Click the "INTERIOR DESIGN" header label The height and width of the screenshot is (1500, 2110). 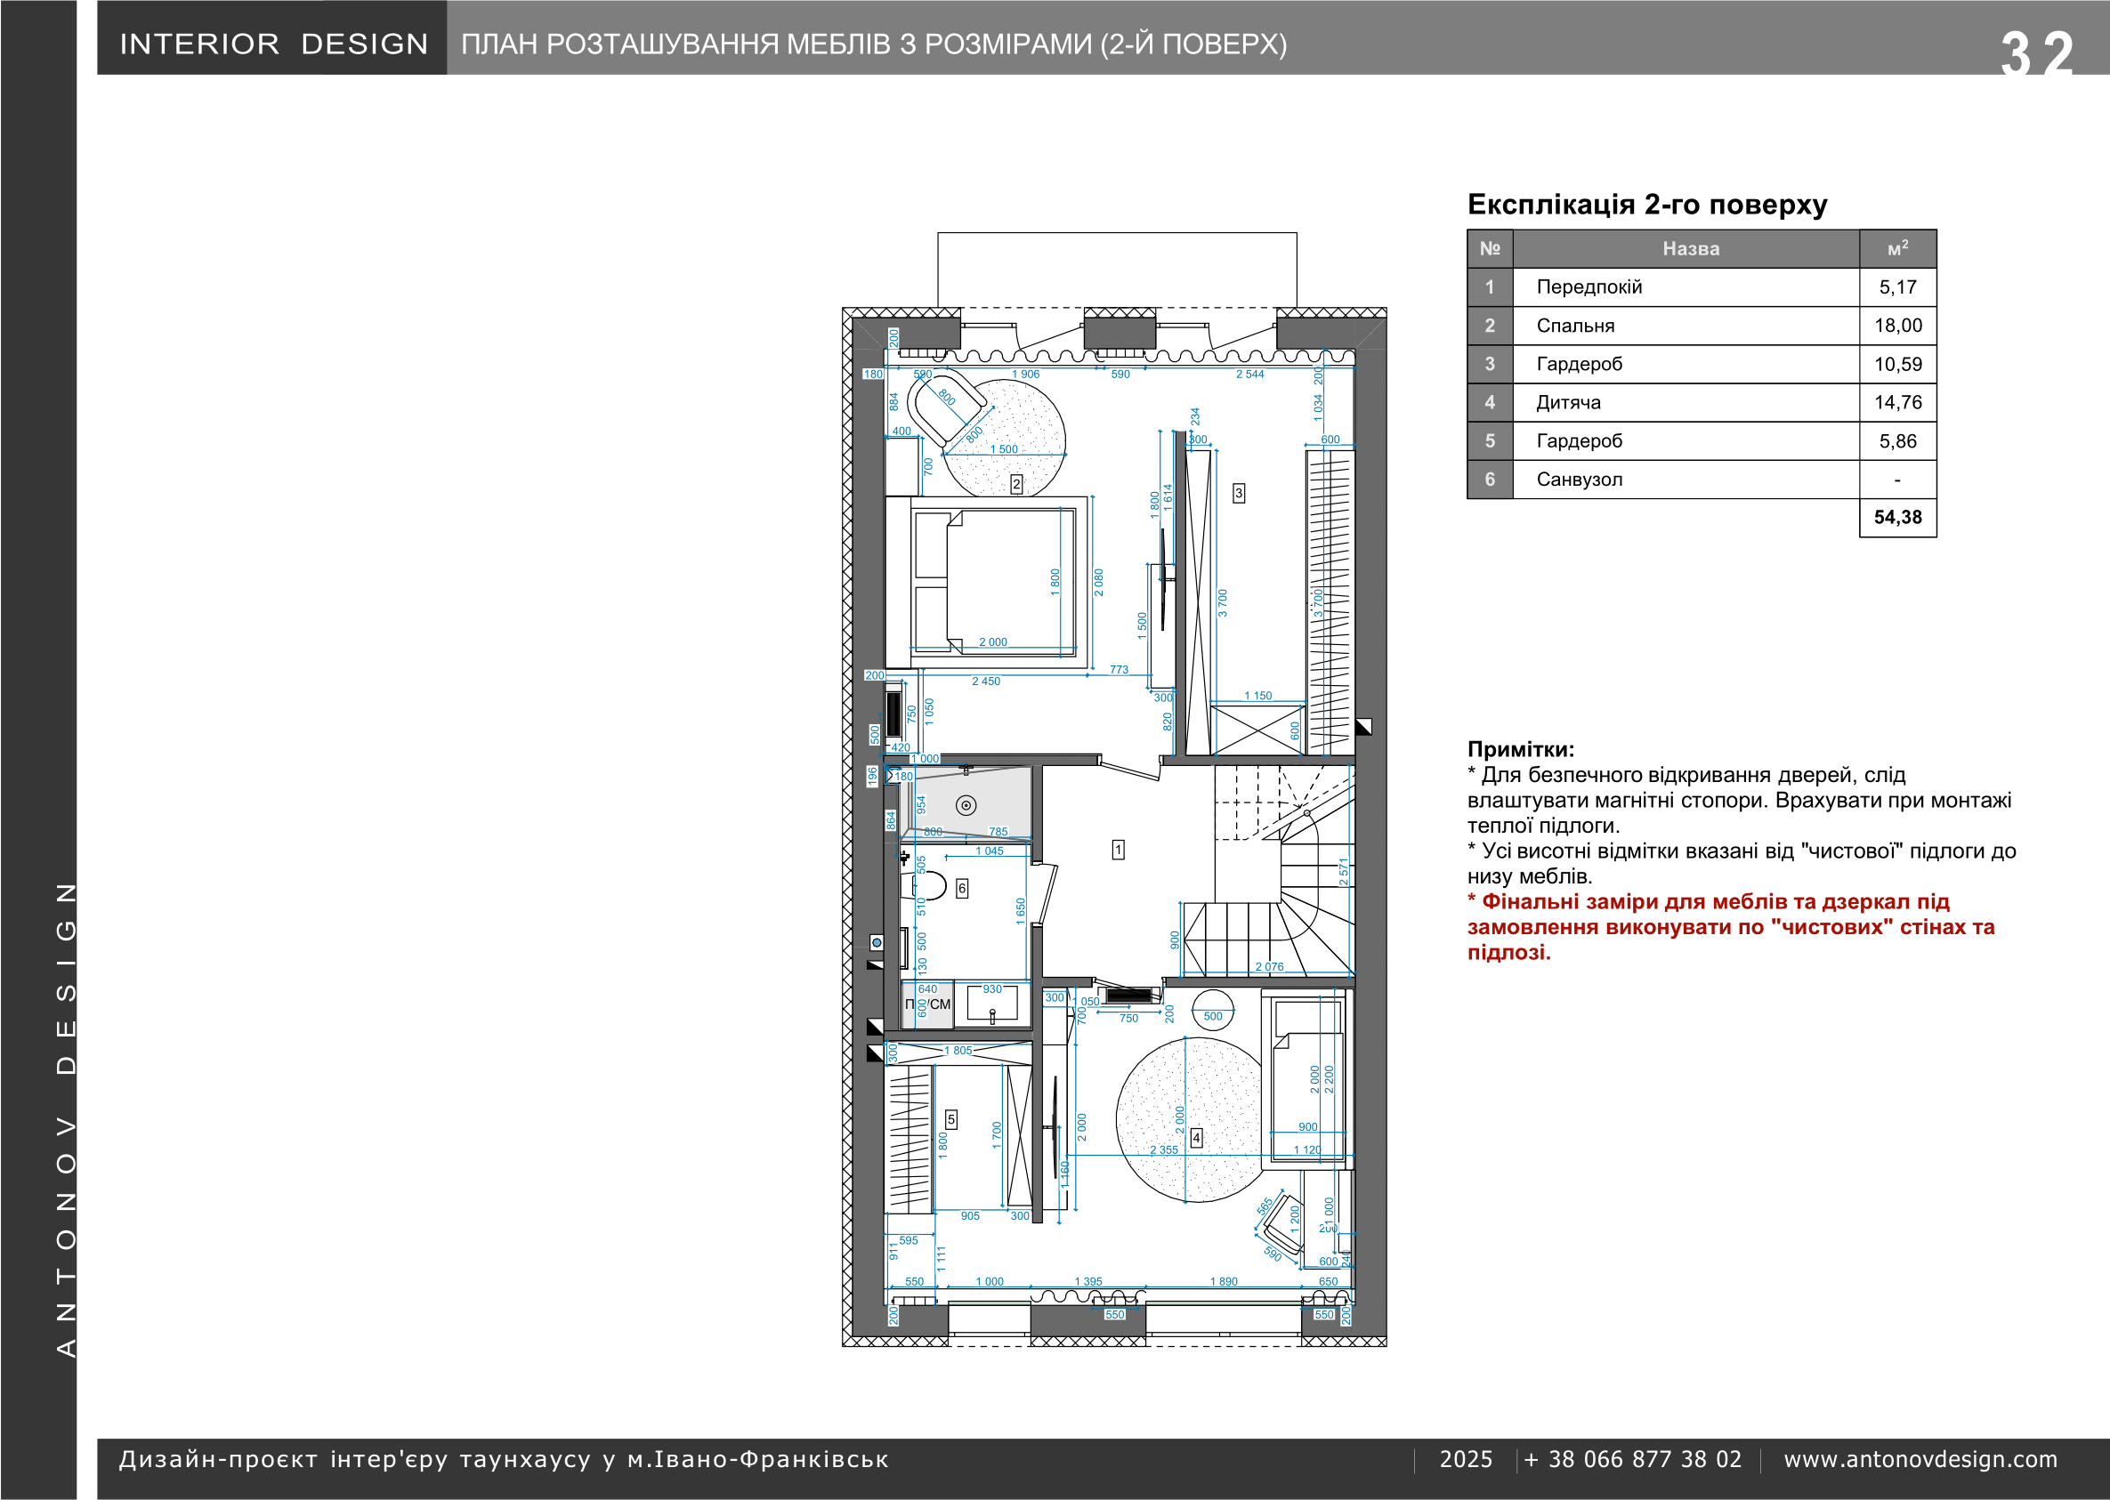pyautogui.click(x=273, y=44)
